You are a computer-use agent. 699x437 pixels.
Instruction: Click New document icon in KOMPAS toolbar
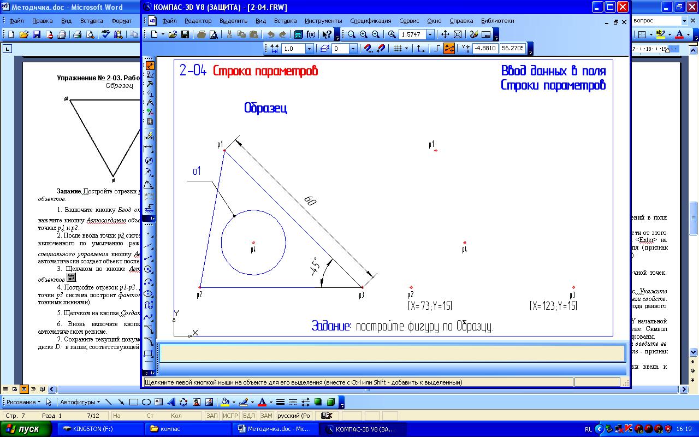[155, 34]
